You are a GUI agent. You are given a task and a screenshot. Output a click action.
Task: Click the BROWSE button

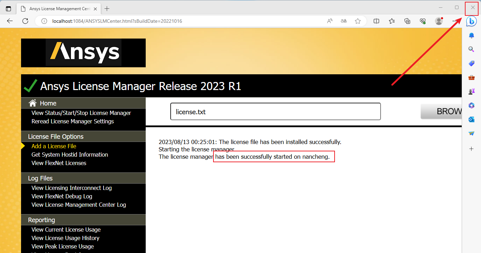point(441,111)
